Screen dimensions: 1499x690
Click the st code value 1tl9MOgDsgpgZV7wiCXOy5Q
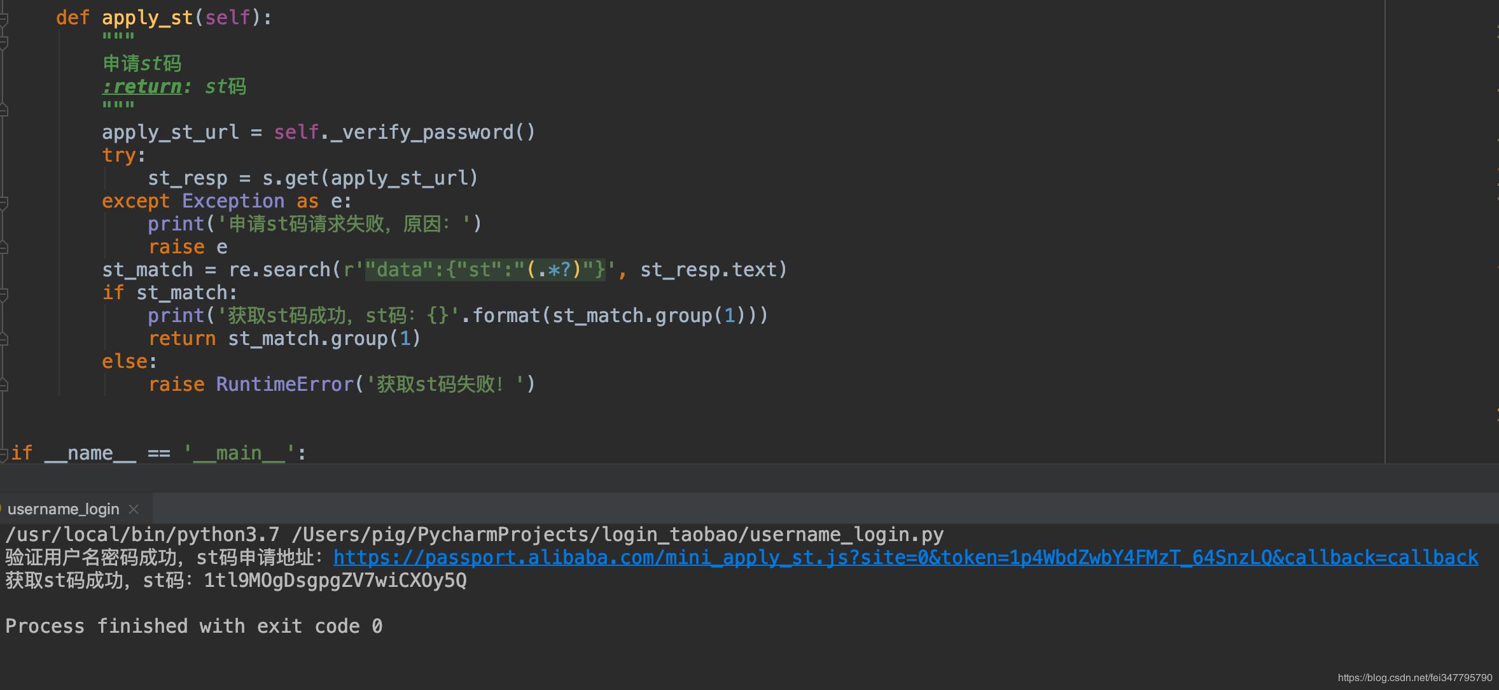tap(334, 580)
